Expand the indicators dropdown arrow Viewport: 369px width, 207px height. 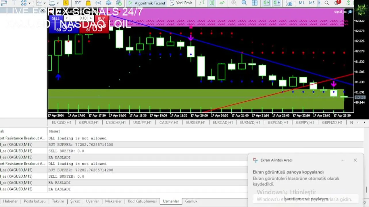pos(45,3)
